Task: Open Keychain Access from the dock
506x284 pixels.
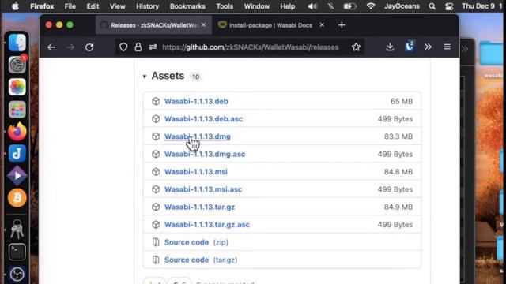Action: pos(17,229)
